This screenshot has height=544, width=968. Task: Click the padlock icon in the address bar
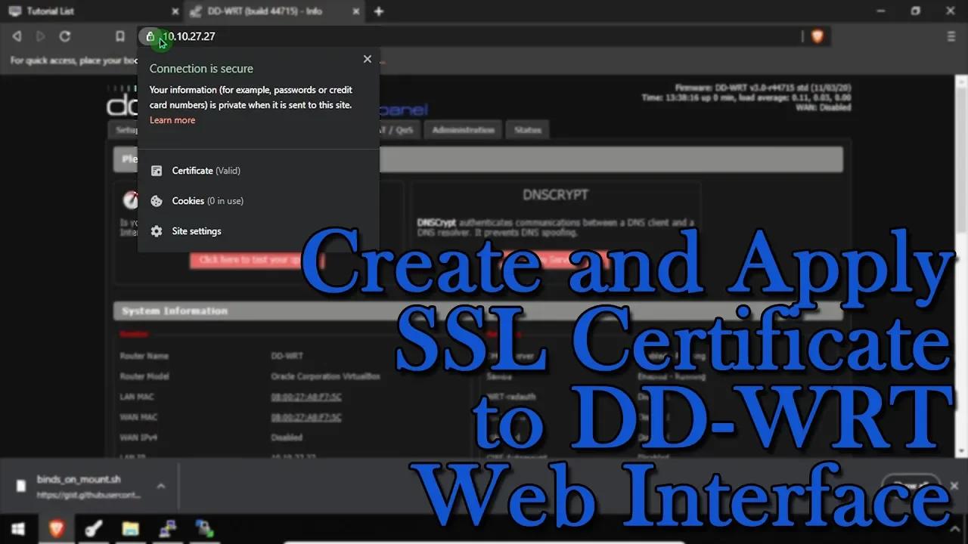coord(151,36)
